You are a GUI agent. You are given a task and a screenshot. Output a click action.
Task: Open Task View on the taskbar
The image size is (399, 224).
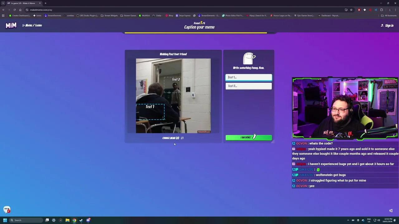47,220
